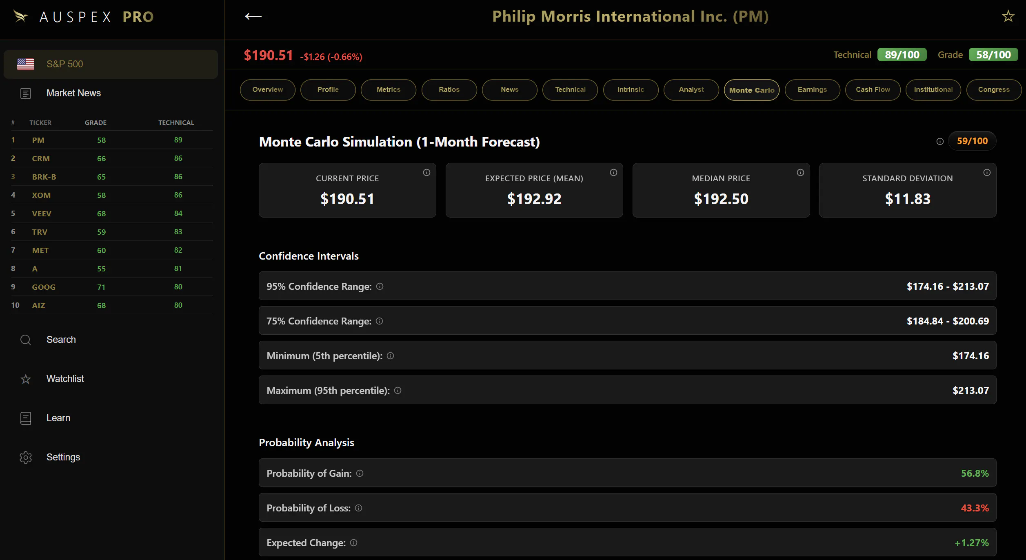Screen dimensions: 1026x560
Task: Click info icon for Probability of Loss
Action: pyautogui.click(x=358, y=508)
